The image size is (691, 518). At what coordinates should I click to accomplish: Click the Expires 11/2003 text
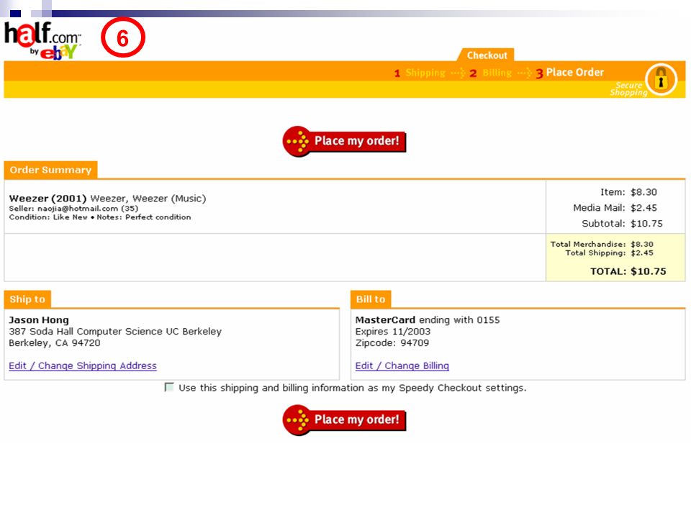coord(393,331)
